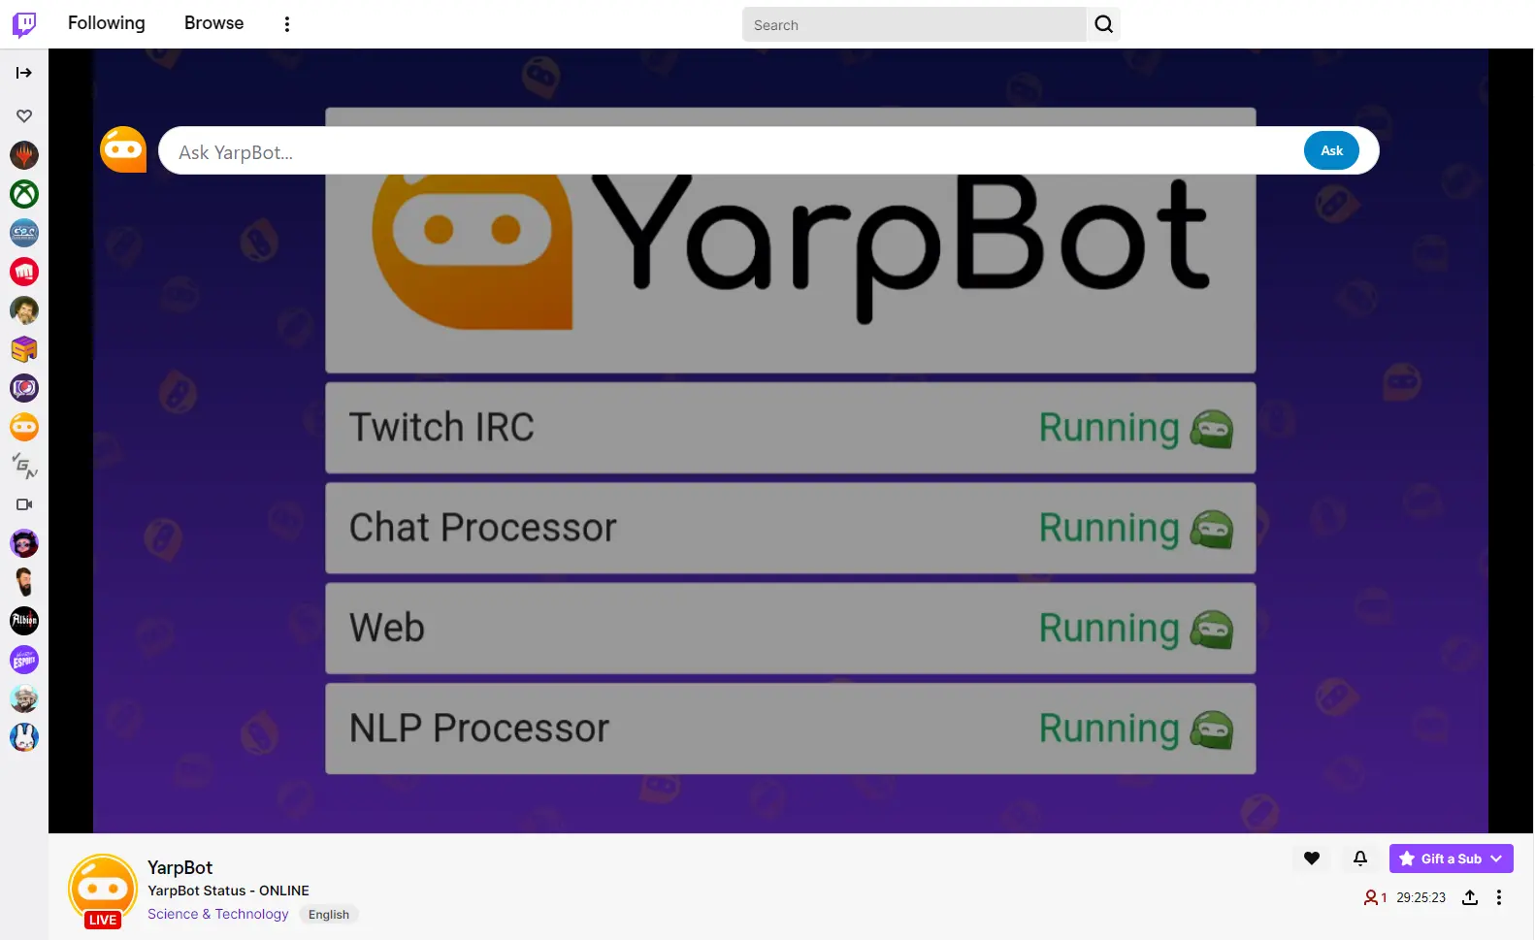
Task: Click the followed channels heart icon in sidebar
Action: [24, 116]
